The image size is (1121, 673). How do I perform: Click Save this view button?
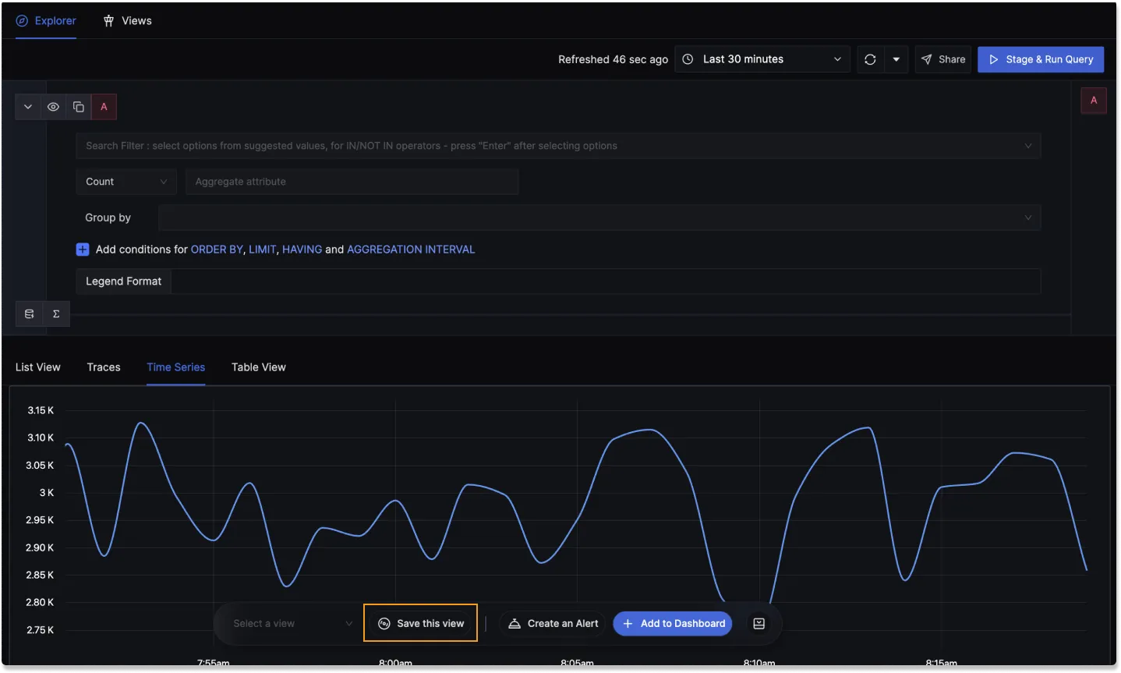(x=420, y=623)
